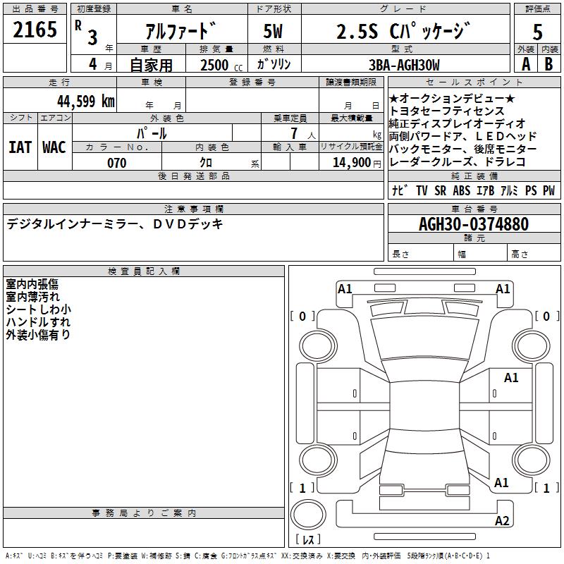Click the PW equipment item
564x564 pixels.
pos(549,190)
